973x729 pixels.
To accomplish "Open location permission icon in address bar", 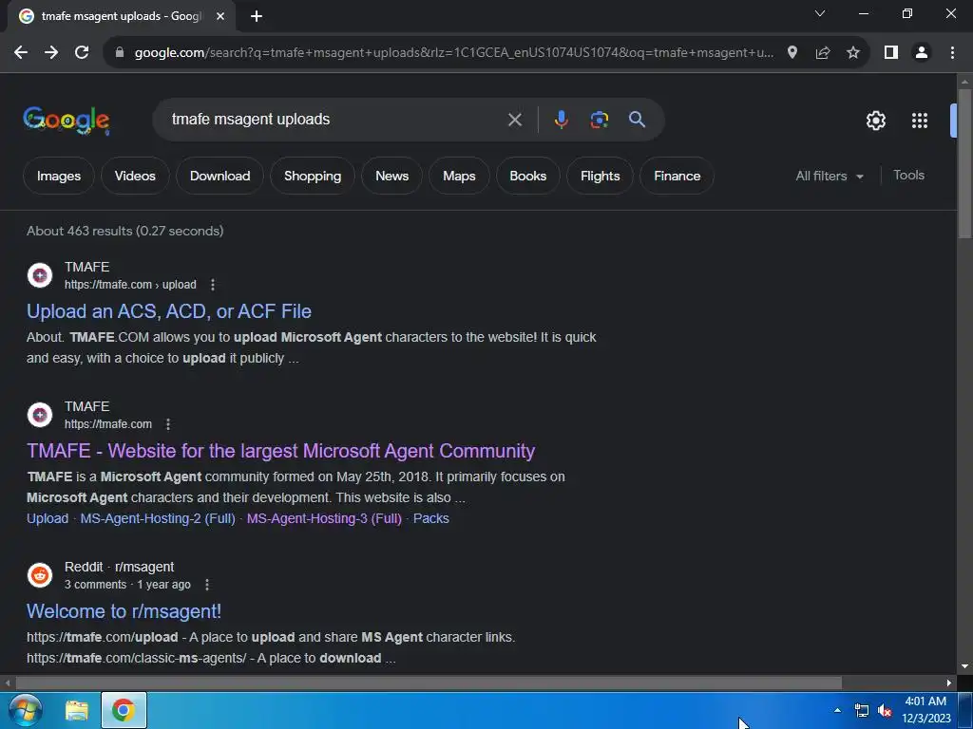I will pos(792,53).
